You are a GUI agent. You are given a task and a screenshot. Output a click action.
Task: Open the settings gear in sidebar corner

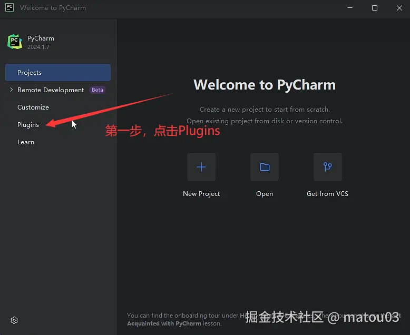click(x=14, y=320)
